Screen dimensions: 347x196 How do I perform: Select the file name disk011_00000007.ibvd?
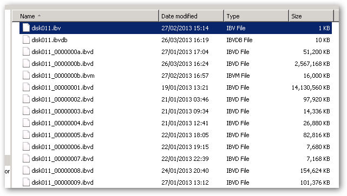[x=63, y=159]
